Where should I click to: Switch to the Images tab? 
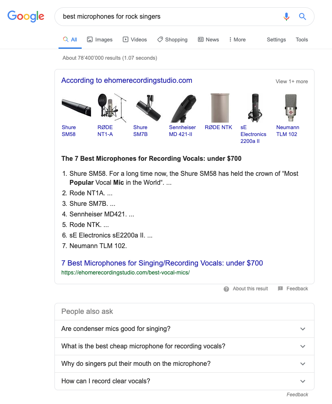100,40
